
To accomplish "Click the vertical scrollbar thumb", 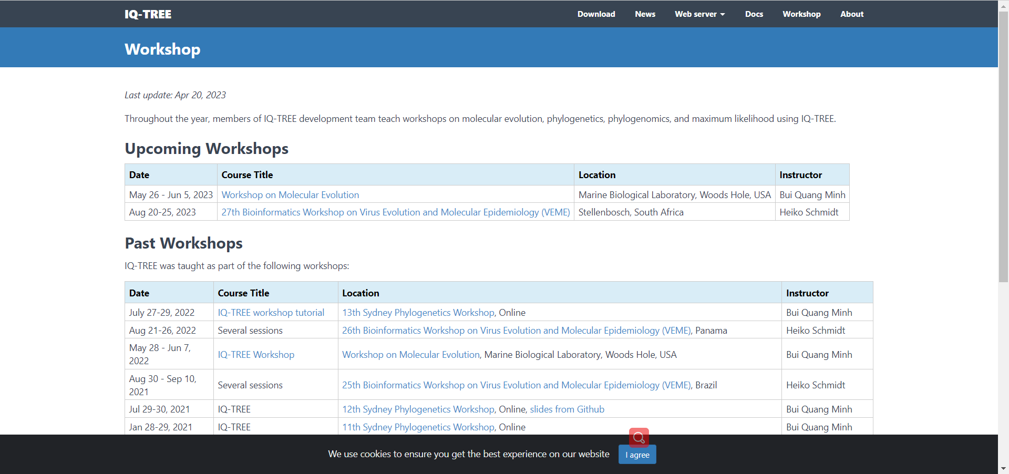I will click(1003, 147).
